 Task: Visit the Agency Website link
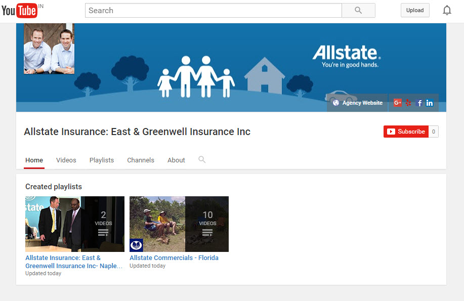pos(357,103)
